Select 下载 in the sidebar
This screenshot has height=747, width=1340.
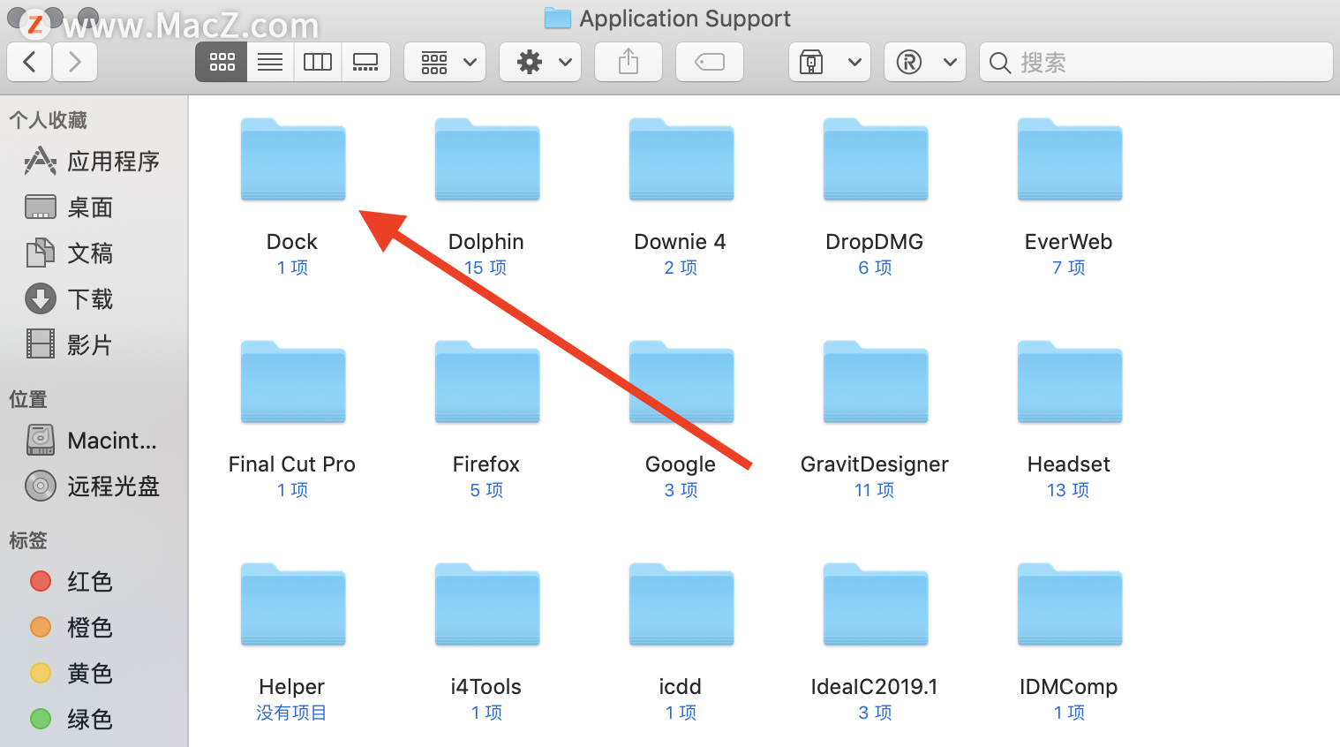94,299
